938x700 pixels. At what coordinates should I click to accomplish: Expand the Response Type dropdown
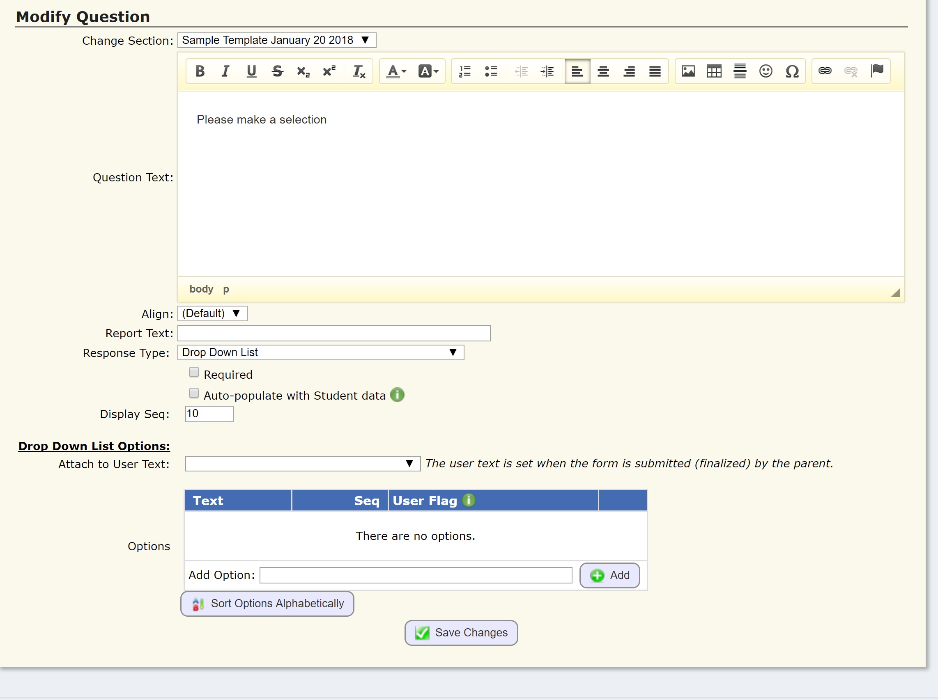(x=321, y=352)
